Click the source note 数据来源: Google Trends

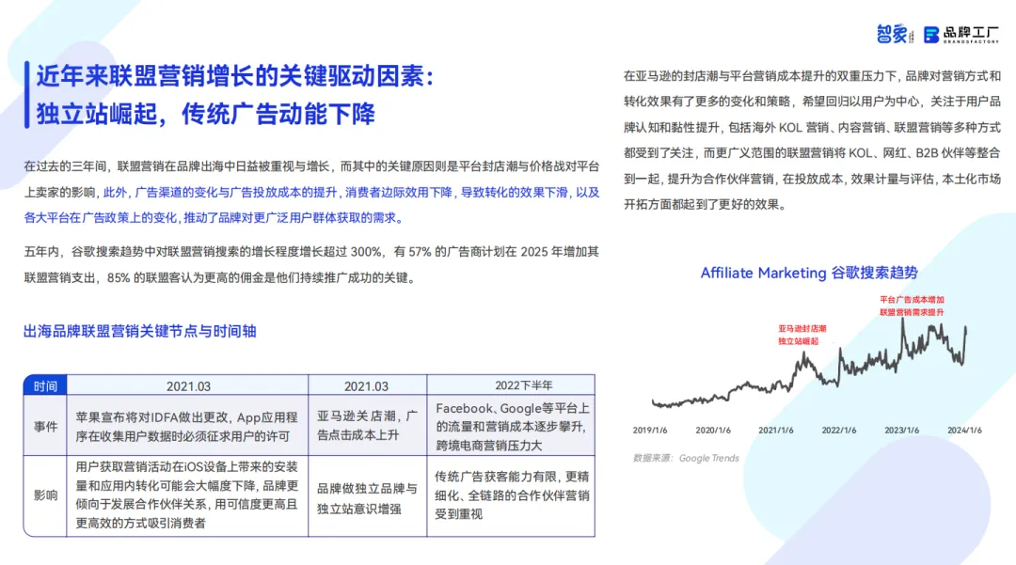[686, 458]
